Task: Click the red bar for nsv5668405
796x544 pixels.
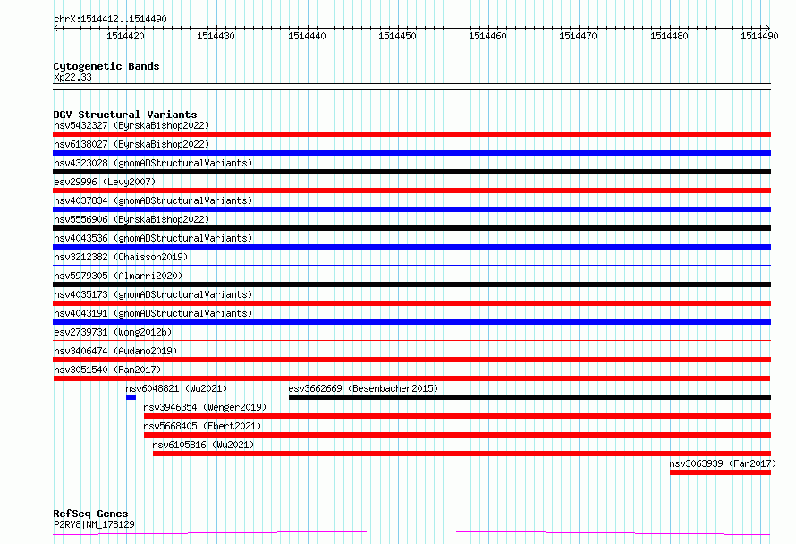Action: point(457,435)
